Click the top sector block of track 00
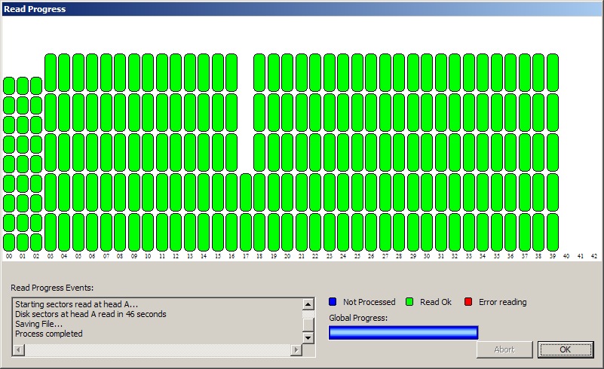The width and height of the screenshot is (604, 369). click(x=9, y=85)
